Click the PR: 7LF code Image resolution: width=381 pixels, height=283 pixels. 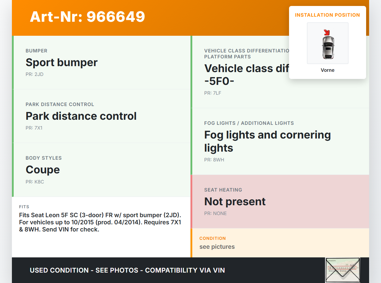click(213, 93)
